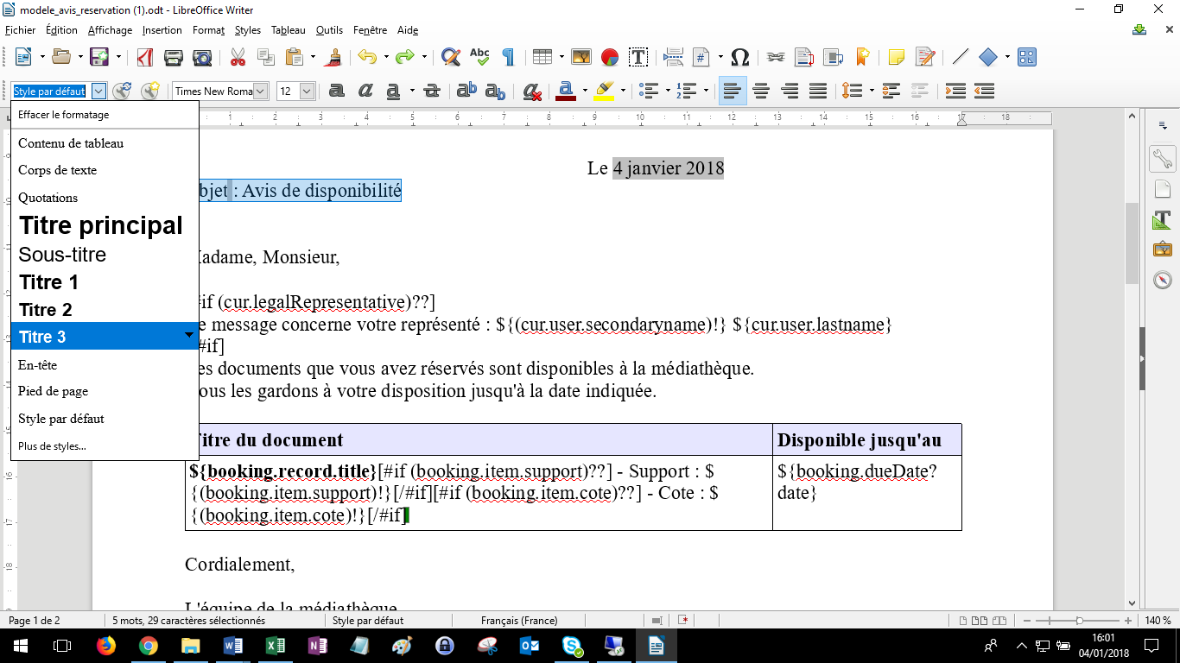Increase indent icon
This screenshot has width=1180, height=663.
coord(955,91)
